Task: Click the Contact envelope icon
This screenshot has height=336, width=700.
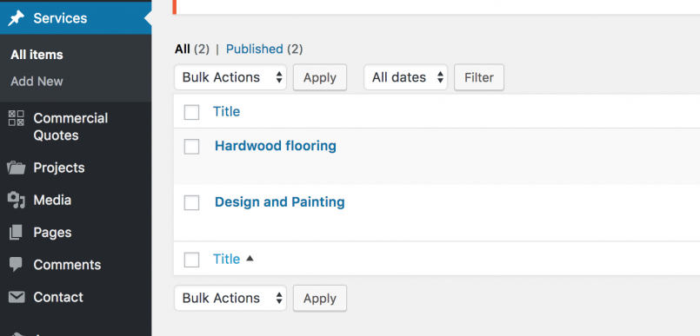Action: point(17,297)
